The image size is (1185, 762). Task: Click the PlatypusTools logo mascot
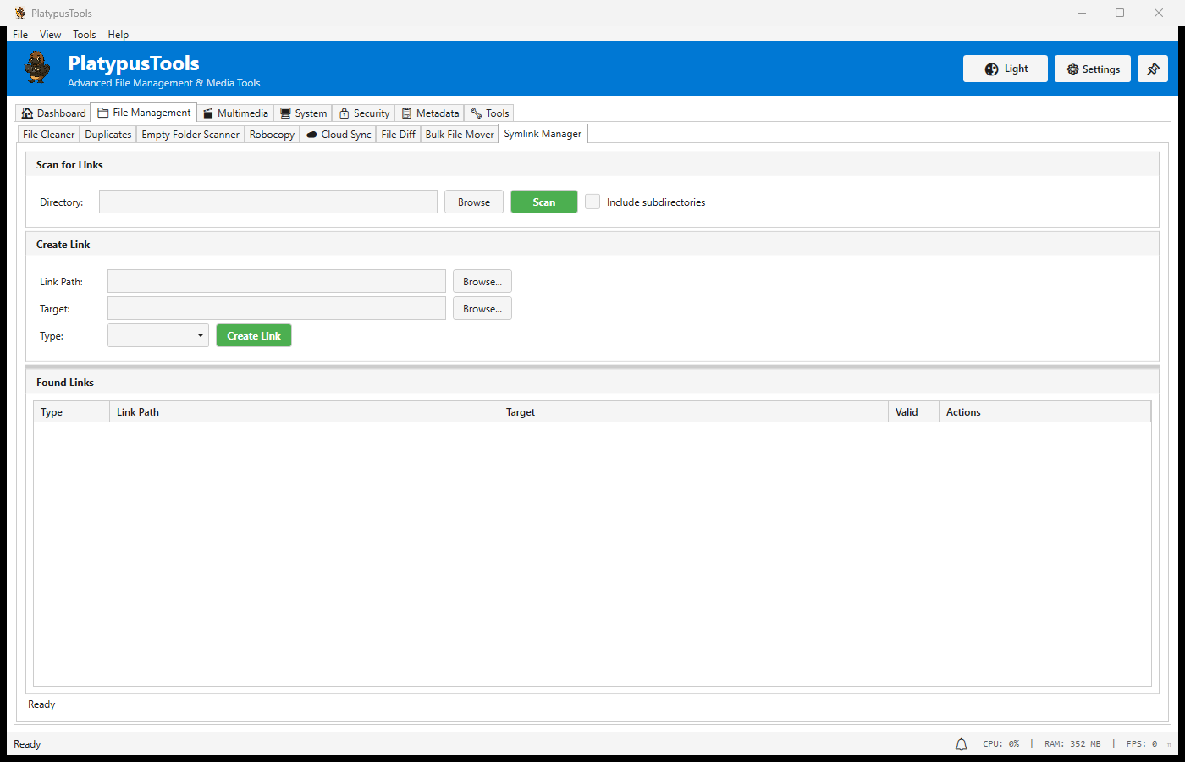37,69
